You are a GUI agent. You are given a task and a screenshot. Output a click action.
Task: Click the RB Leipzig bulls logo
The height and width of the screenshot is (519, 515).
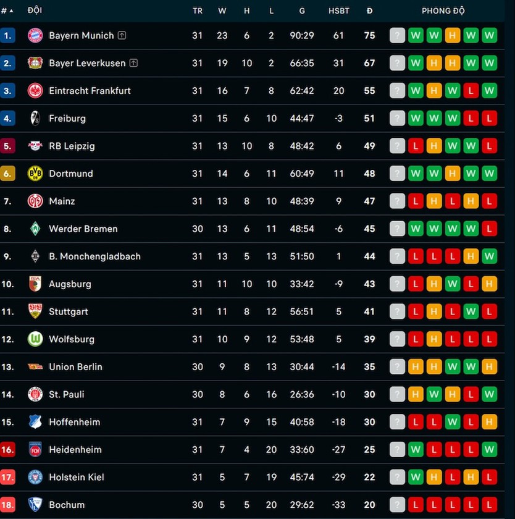point(35,146)
